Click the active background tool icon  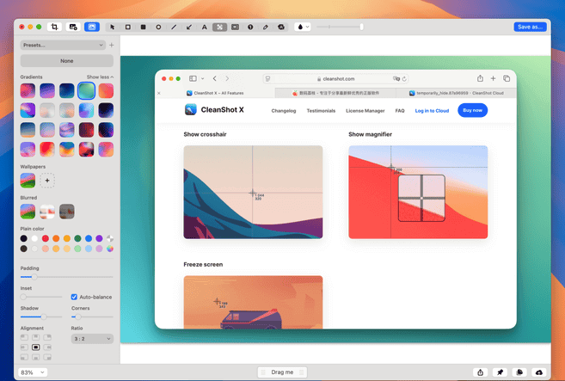(92, 27)
